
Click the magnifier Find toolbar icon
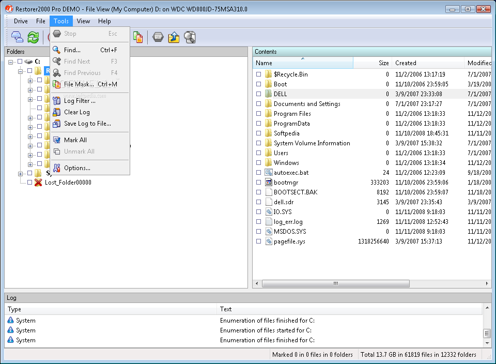[190, 37]
